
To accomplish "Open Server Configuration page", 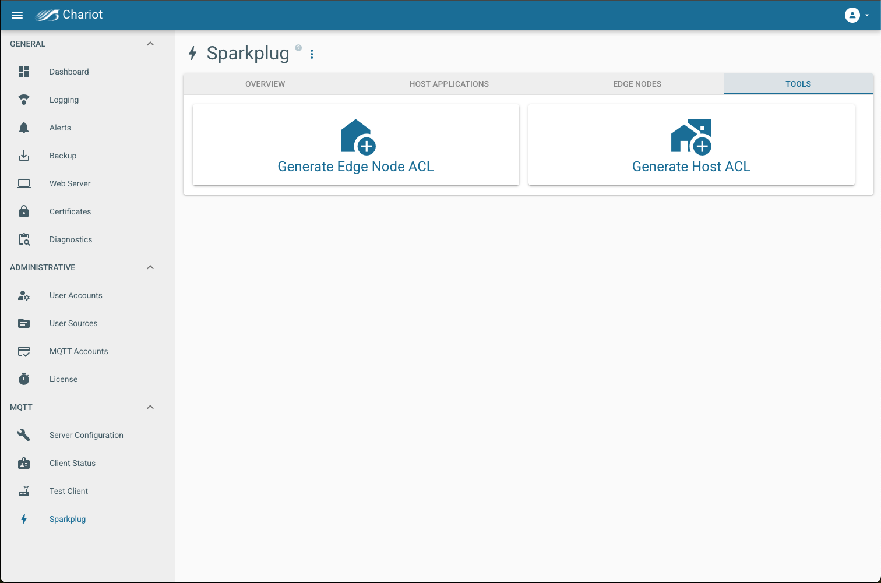I will 86,435.
